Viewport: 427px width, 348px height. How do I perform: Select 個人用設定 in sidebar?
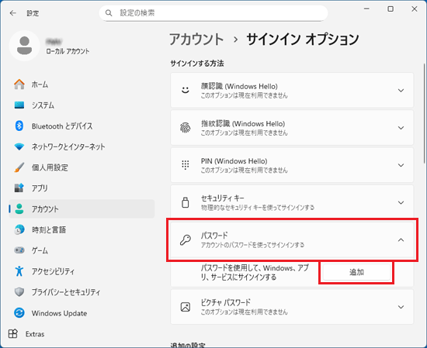pyautogui.click(x=82, y=167)
